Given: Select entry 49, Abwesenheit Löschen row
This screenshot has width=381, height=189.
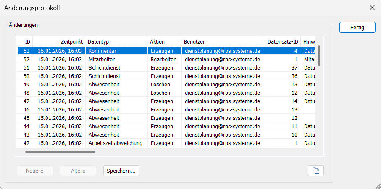Looking at the screenshot, I should [166, 85].
